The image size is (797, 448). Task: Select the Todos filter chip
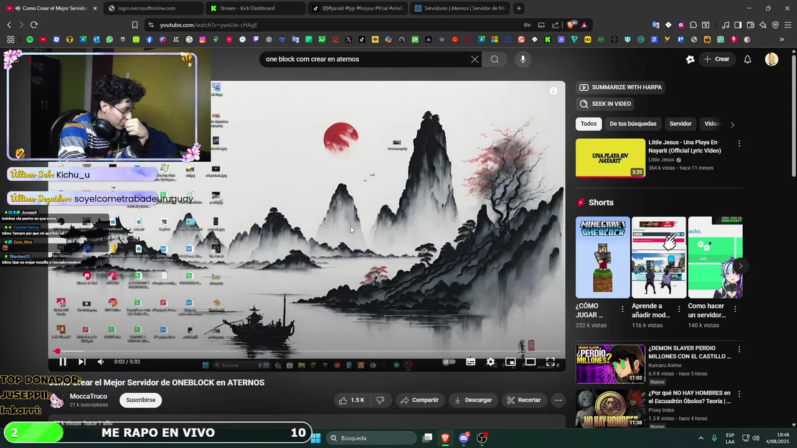click(x=588, y=124)
